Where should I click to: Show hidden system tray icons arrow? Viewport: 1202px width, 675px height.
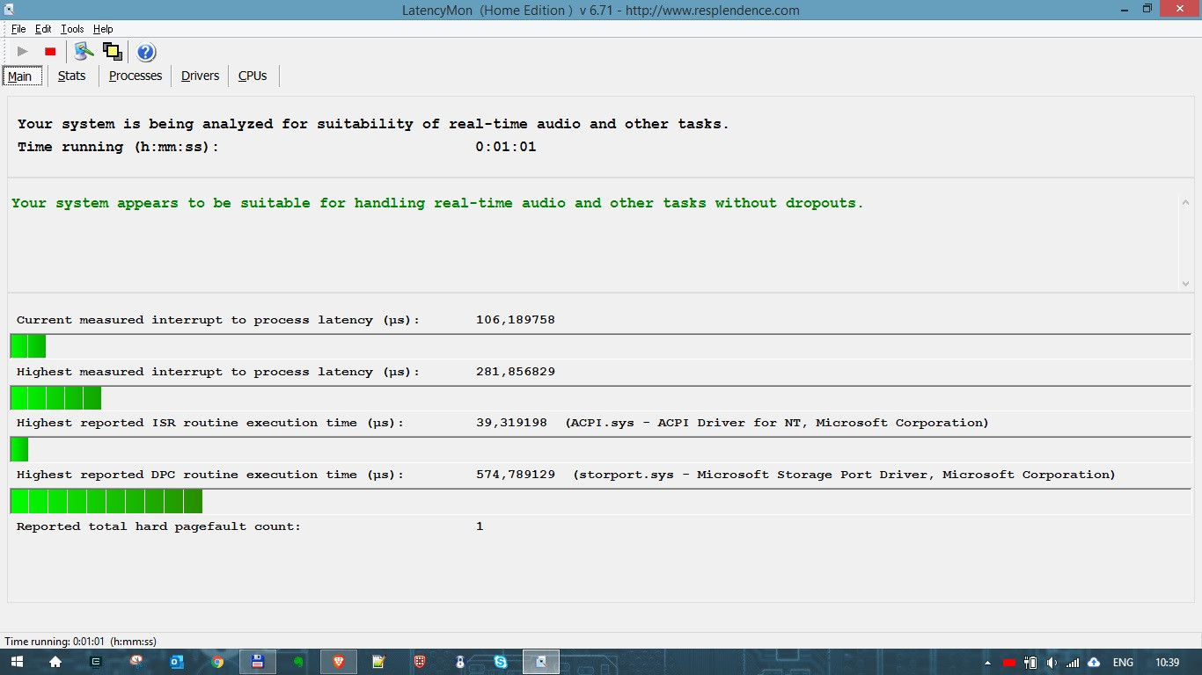(x=987, y=662)
